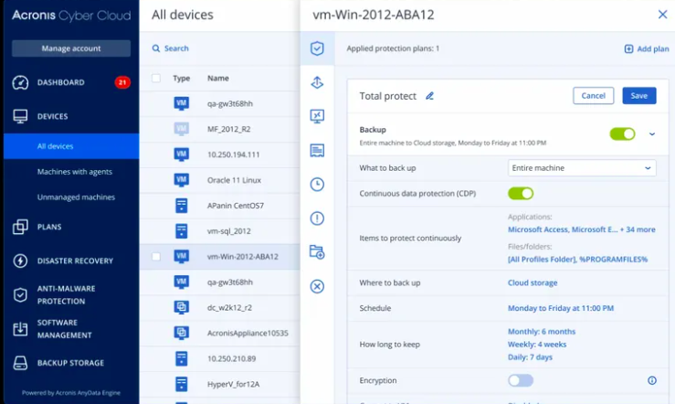Open Machines with agents submenu
Viewport: 675px width, 404px height.
coord(76,172)
